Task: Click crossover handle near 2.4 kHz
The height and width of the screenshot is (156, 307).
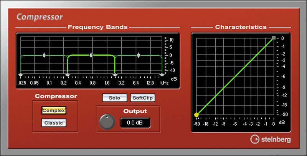Action: pos(115,75)
